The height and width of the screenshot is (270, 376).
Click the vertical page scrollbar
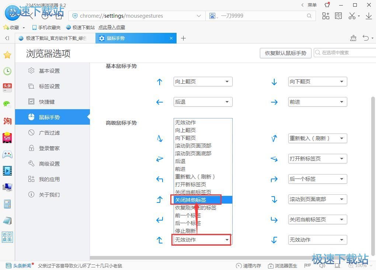click(x=373, y=176)
